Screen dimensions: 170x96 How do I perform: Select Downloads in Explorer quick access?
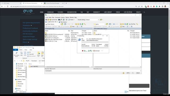(20, 64)
